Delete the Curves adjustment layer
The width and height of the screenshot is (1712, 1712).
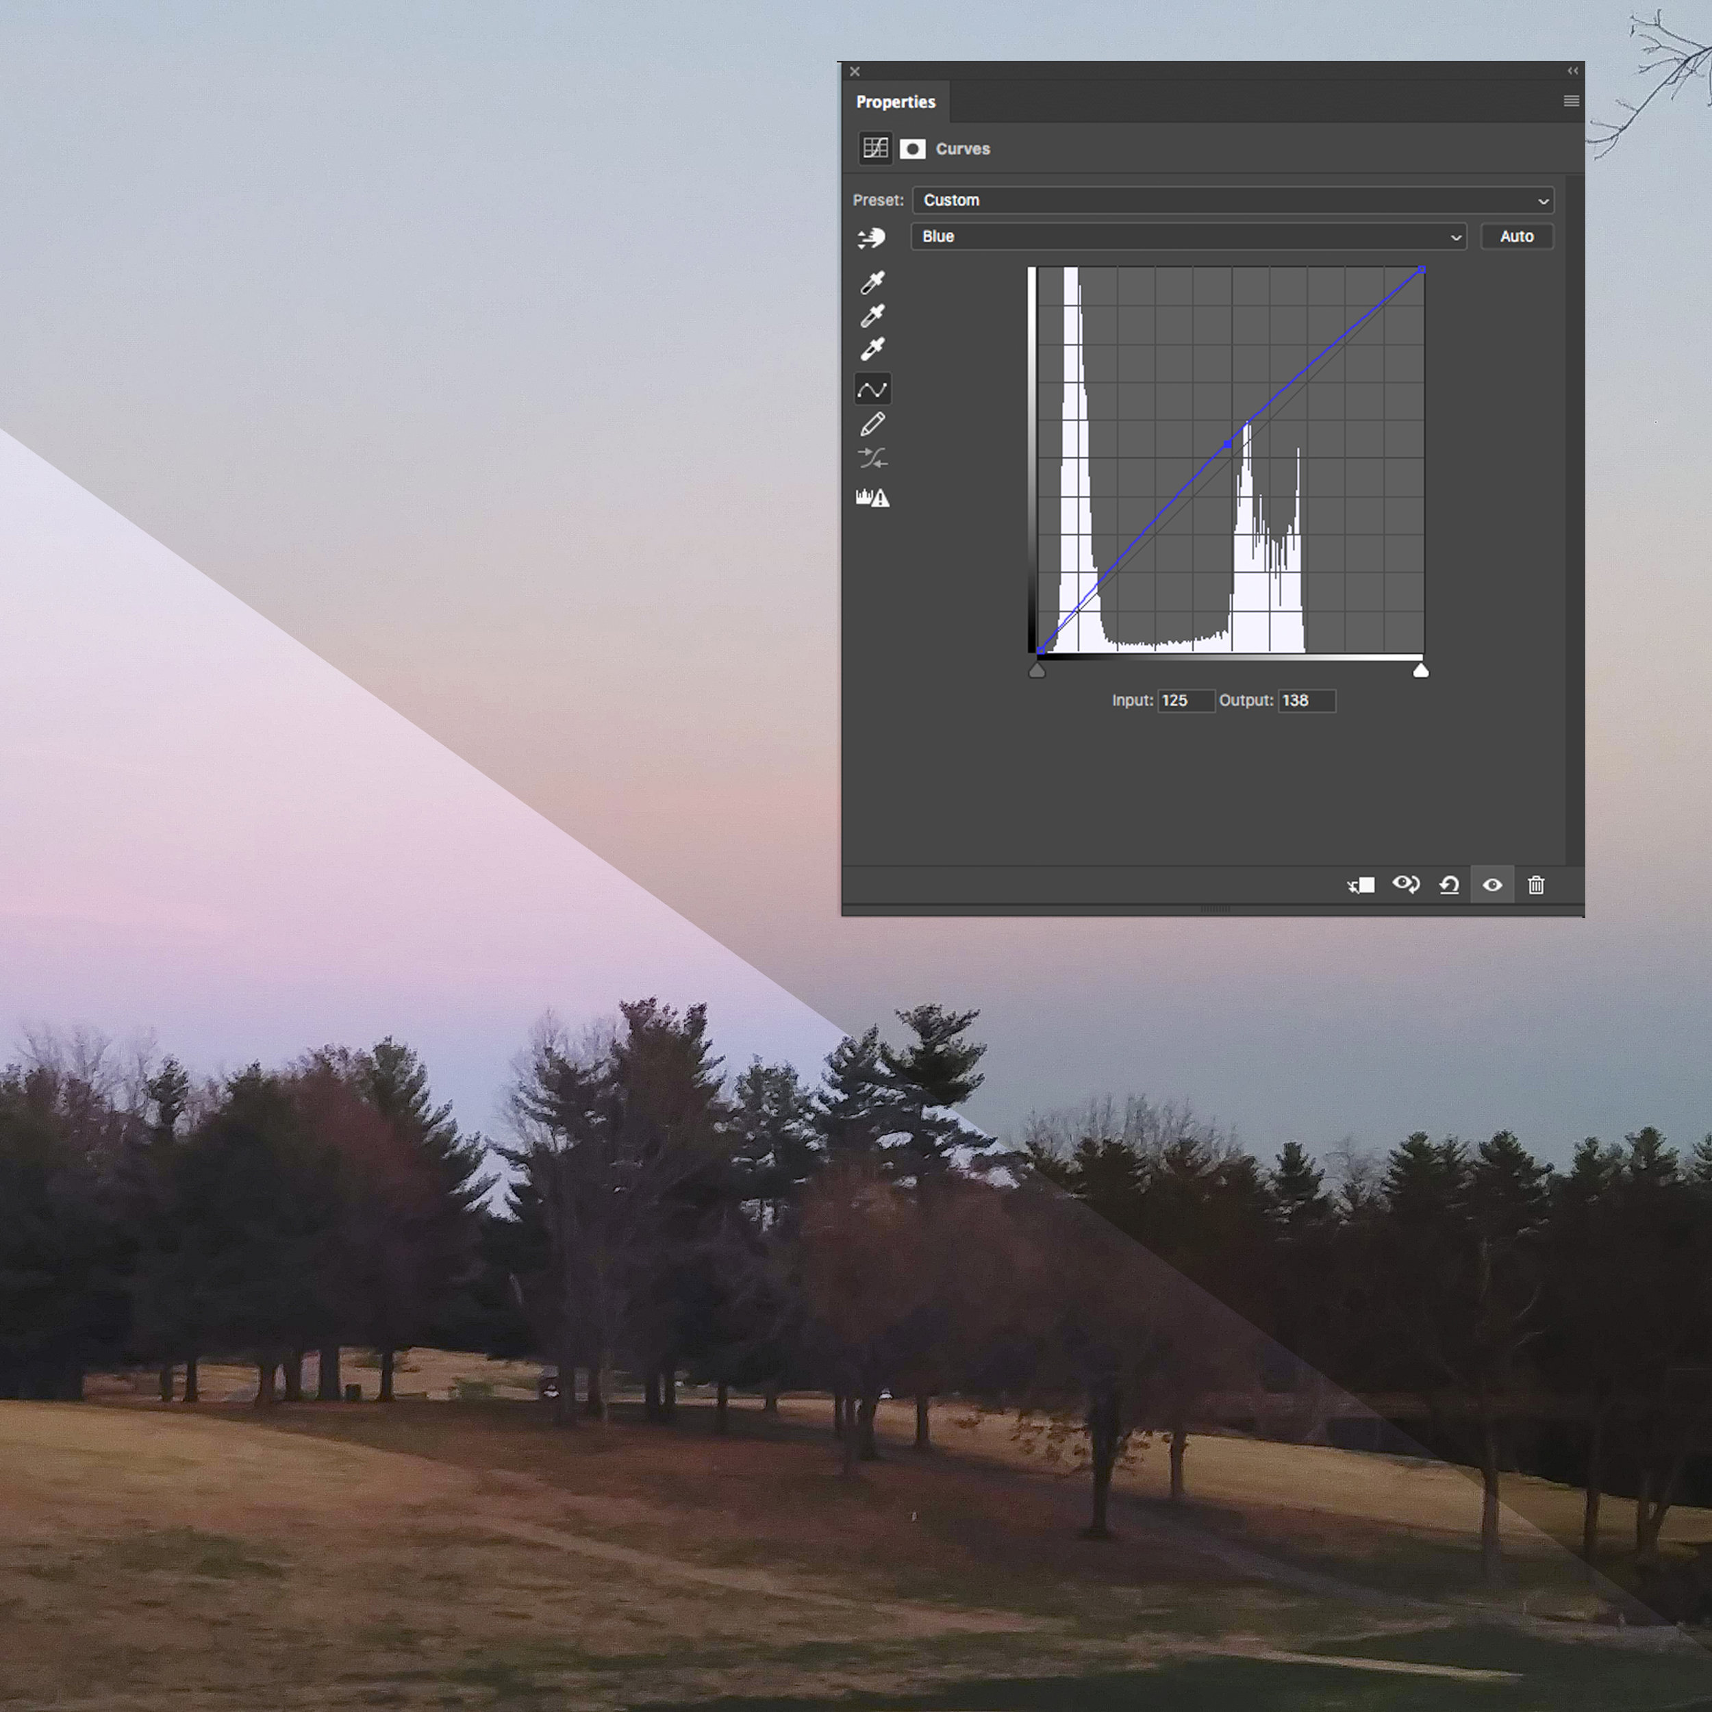pyautogui.click(x=1537, y=884)
